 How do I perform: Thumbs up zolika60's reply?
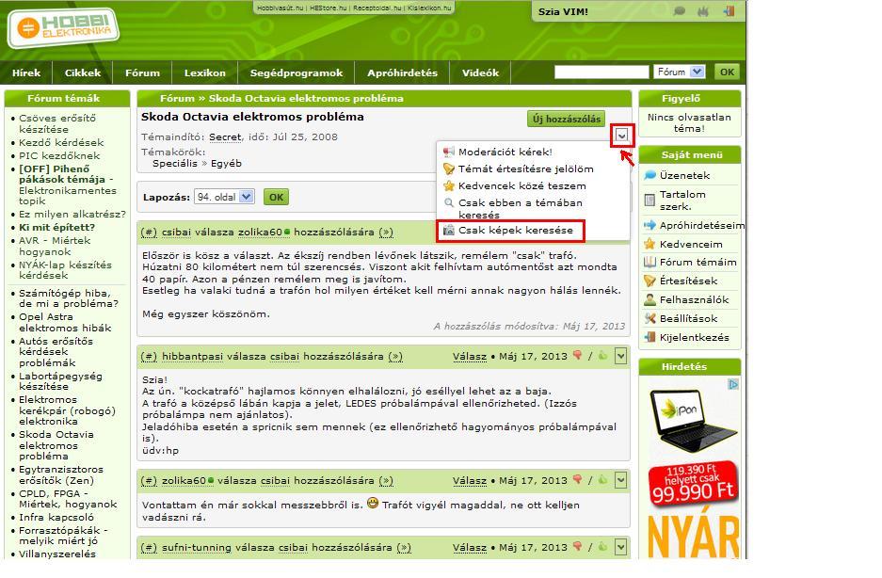602,479
